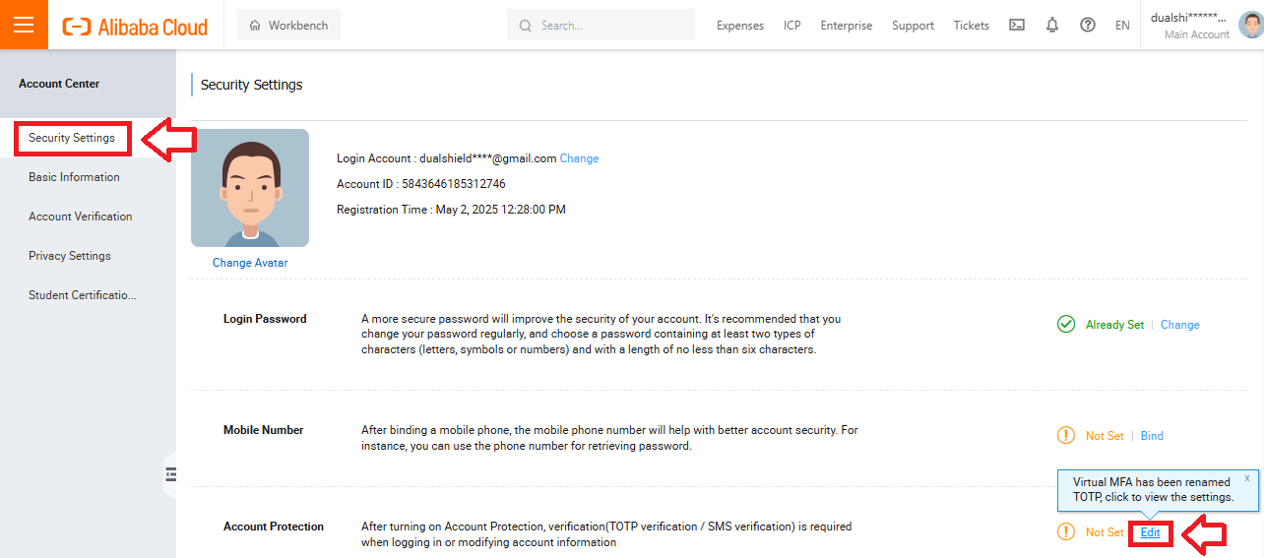The height and width of the screenshot is (558, 1264).
Task: Click the help question mark icon
Action: click(1088, 26)
